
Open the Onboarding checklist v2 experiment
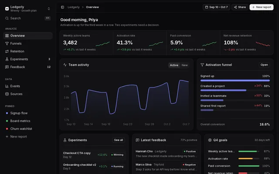click(x=94, y=167)
